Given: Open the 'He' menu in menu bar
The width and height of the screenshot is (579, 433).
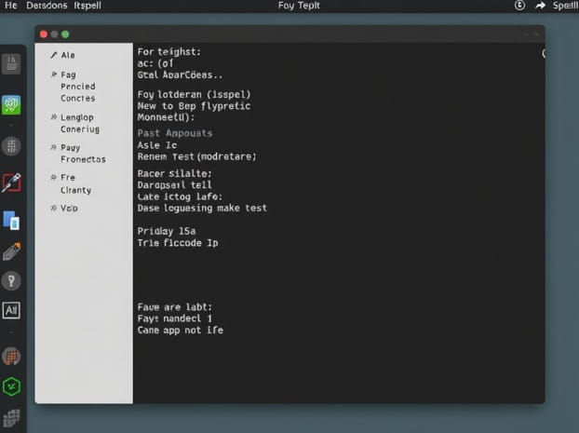Looking at the screenshot, I should (x=11, y=6).
